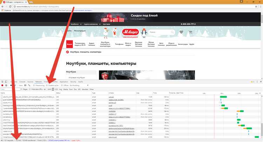Click the M.Видео logo
The width and height of the screenshot is (263, 142).
130,32
